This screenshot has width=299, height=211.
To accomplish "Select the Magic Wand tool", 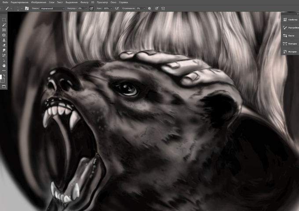I will (x=4, y=25).
